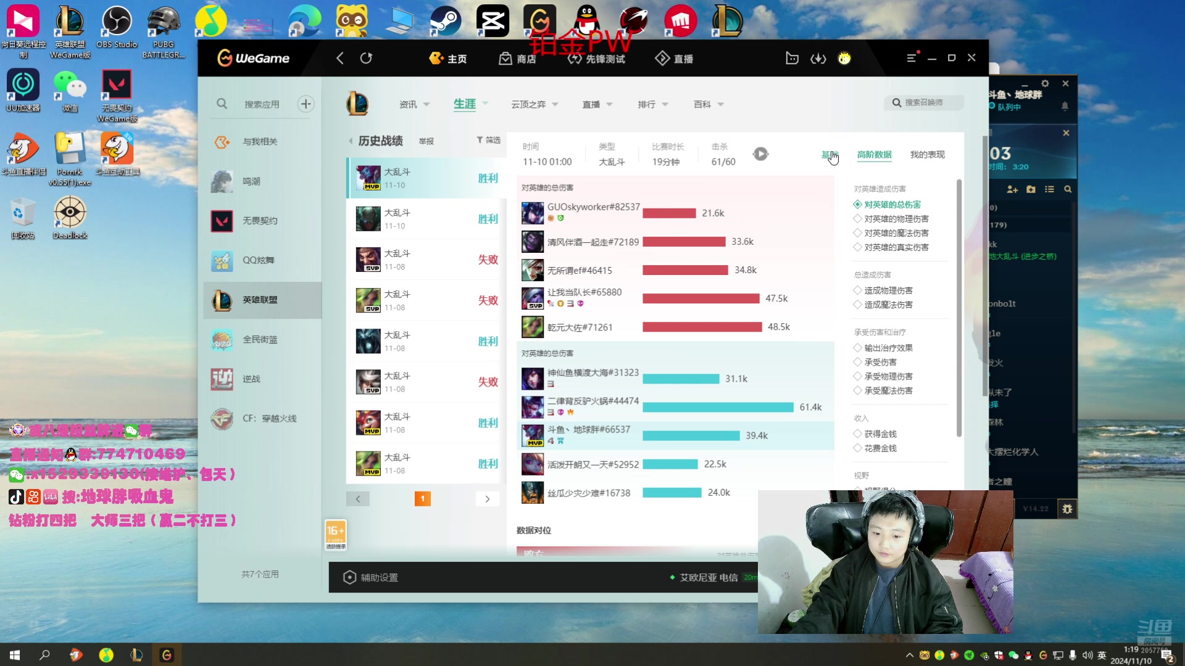Click the add application plus icon
1185x666 pixels.
306,104
